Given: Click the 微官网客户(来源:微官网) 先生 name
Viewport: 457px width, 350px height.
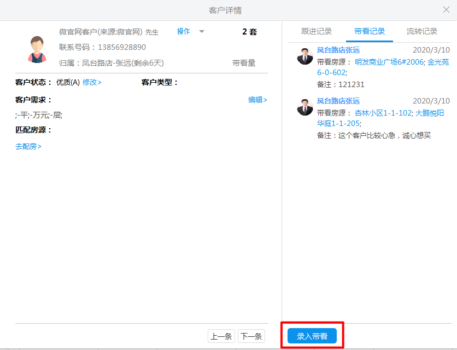Looking at the screenshot, I should pyautogui.click(x=109, y=32).
